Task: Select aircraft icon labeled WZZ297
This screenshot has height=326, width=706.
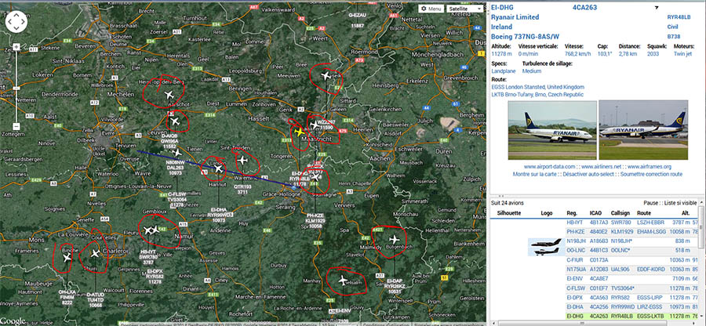Action: (315, 125)
